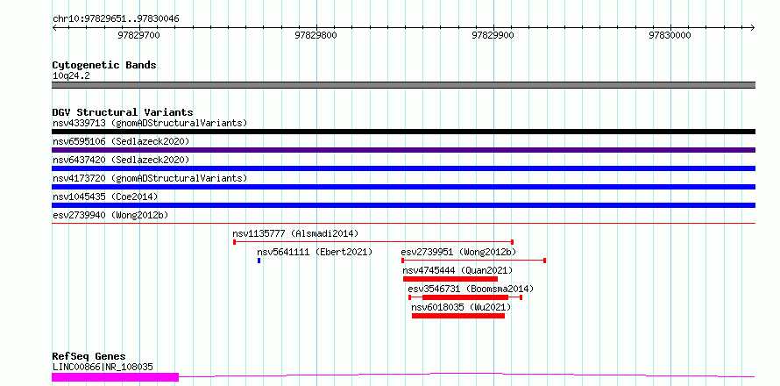
Task: Click the black nsv4339713 variant bar
Action: 403,132
